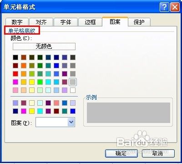Select the bright neon green swatch
182x164 pixels.
coord(40,82)
